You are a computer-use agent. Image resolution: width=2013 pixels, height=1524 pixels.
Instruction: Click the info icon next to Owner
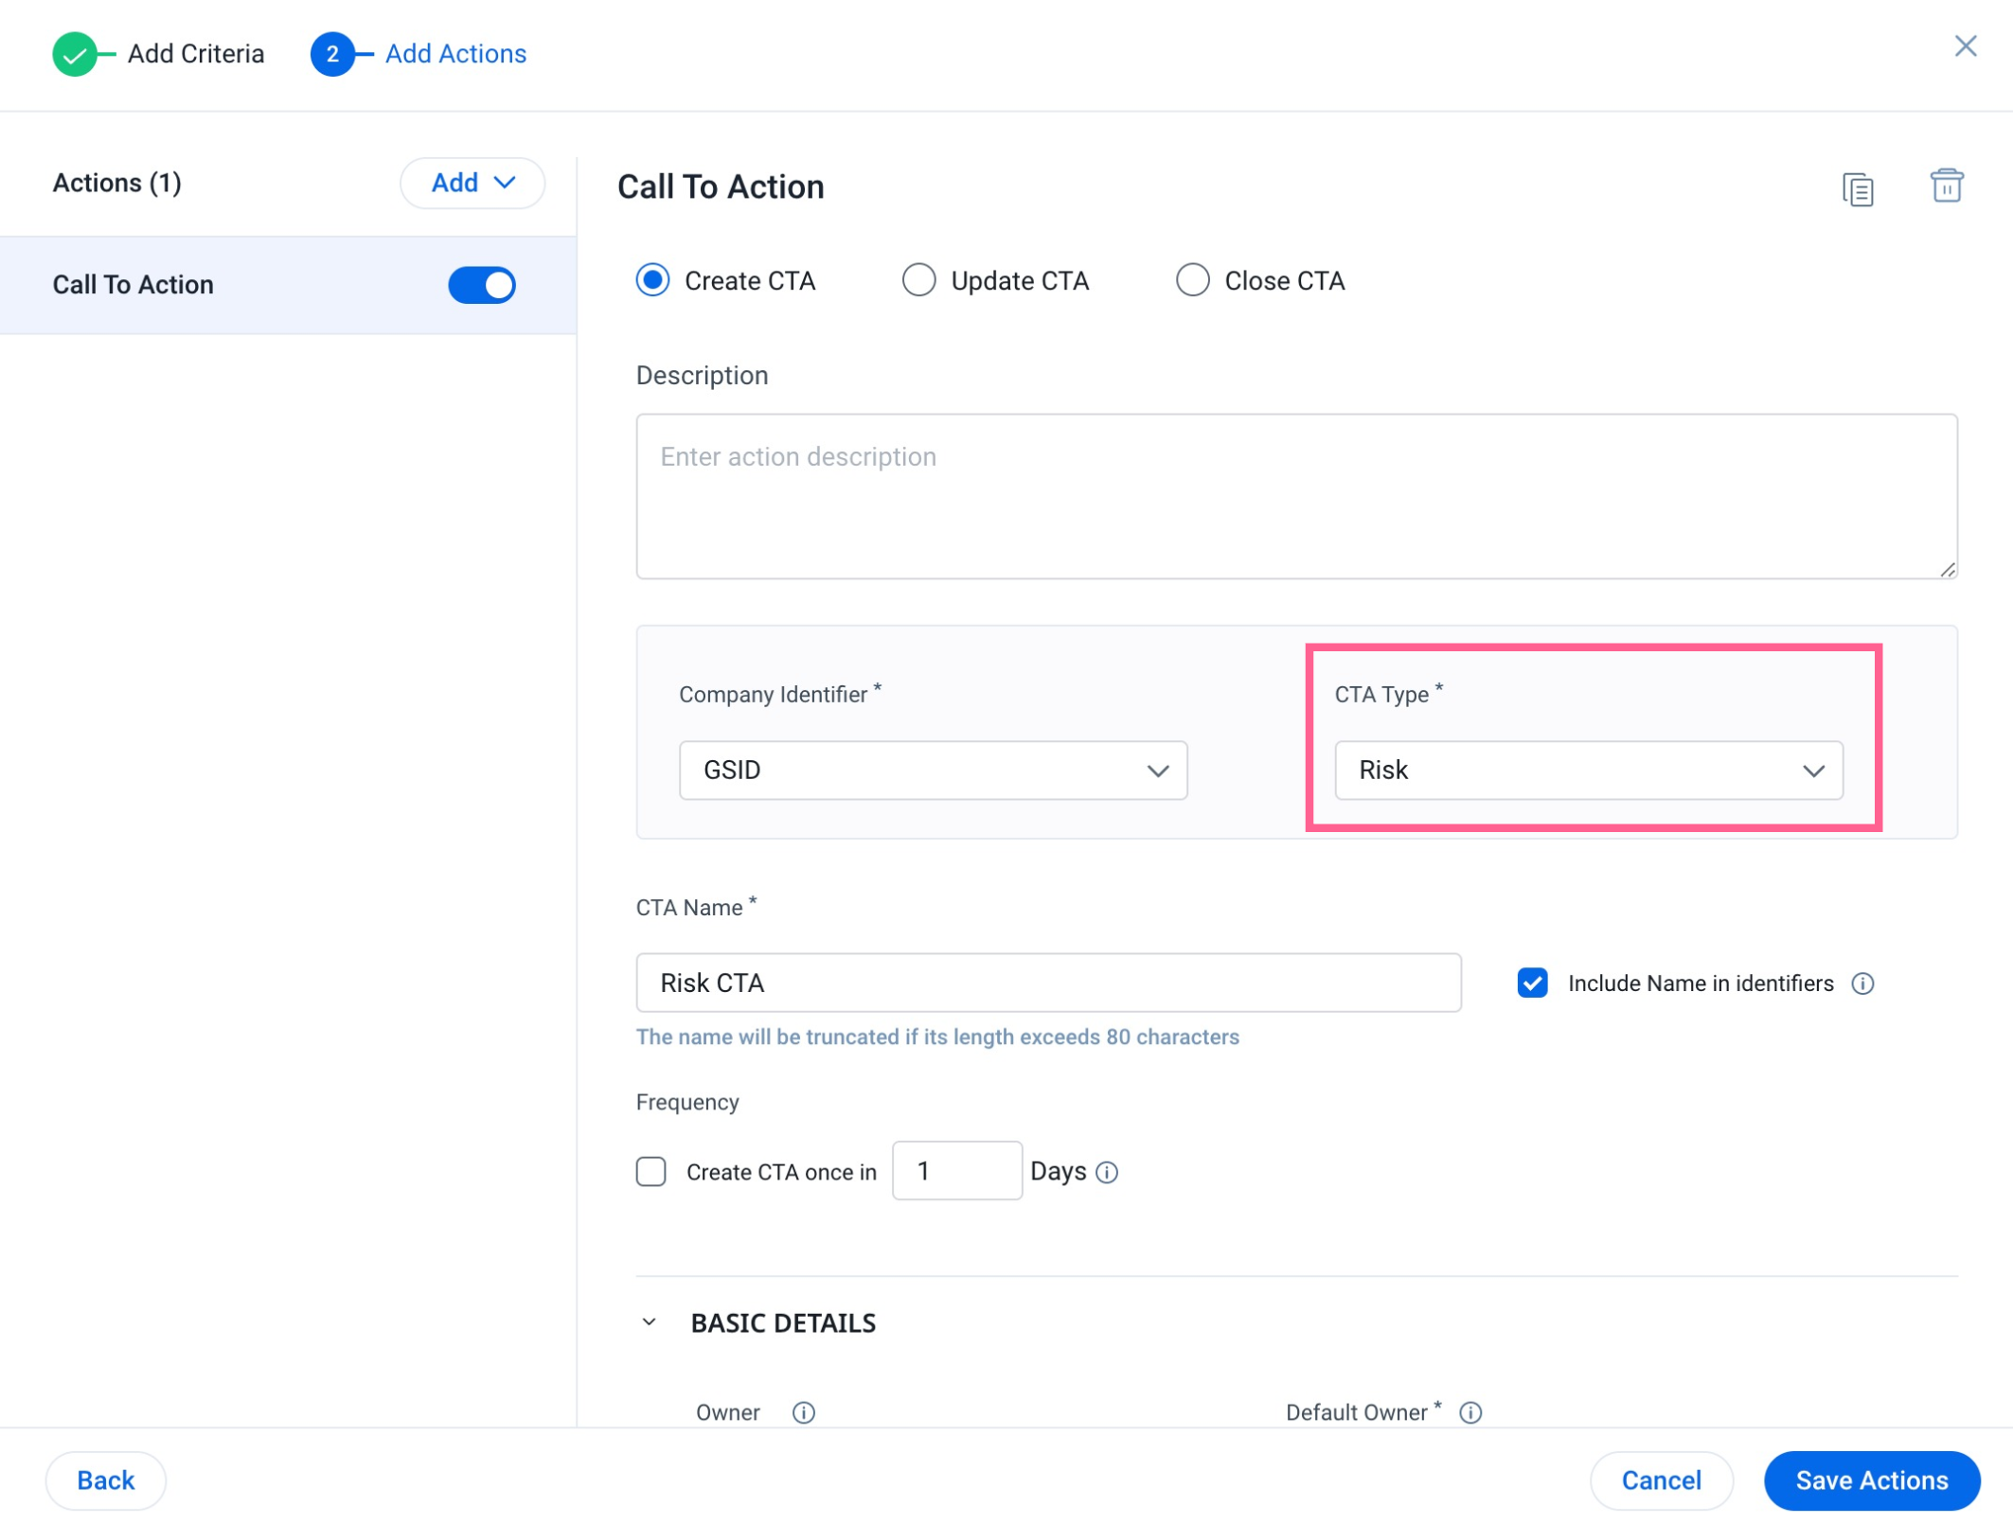click(801, 1412)
